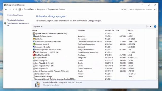
Task: Select the Java 7 Update 51 (64-bit) icon
Action: 34,63
